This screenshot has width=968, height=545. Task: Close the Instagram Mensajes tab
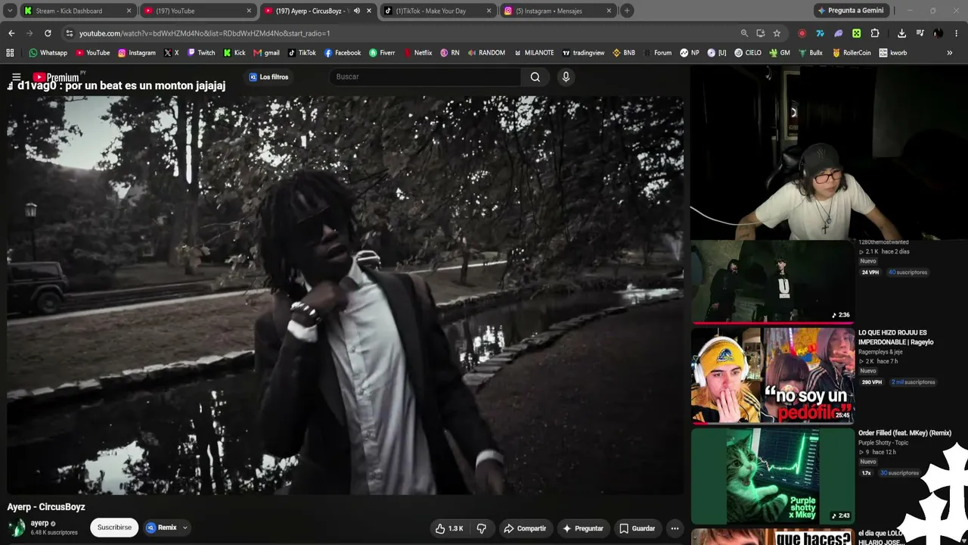coord(609,11)
